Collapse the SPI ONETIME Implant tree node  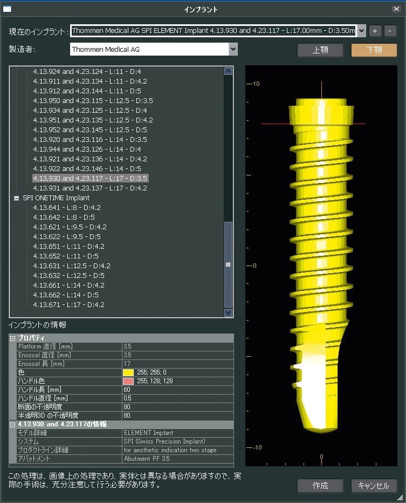click(17, 198)
